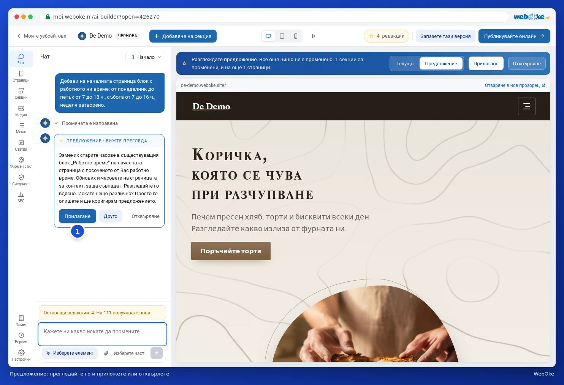Screen dimensions: 564x385
Task: Click Изберете елемент button
Action: pos(70,353)
